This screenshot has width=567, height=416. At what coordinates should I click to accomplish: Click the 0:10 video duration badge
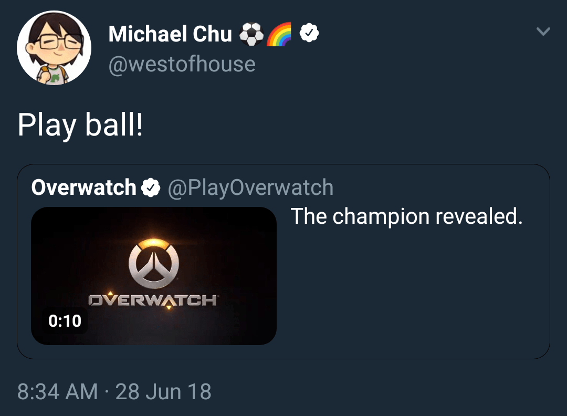[65, 321]
